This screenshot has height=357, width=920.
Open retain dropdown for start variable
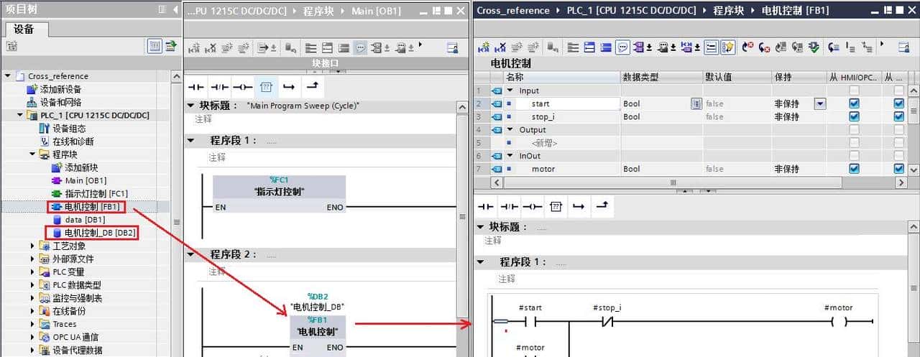pos(820,103)
